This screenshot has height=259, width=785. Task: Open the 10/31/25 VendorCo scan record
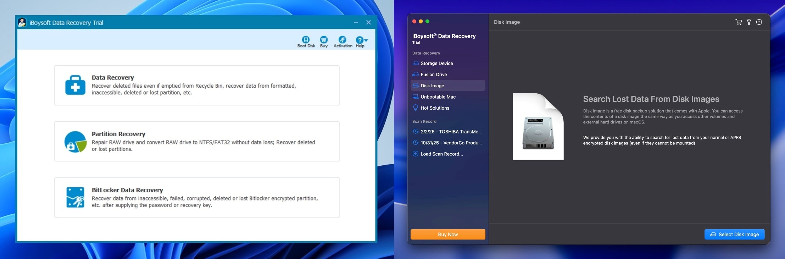(448, 143)
